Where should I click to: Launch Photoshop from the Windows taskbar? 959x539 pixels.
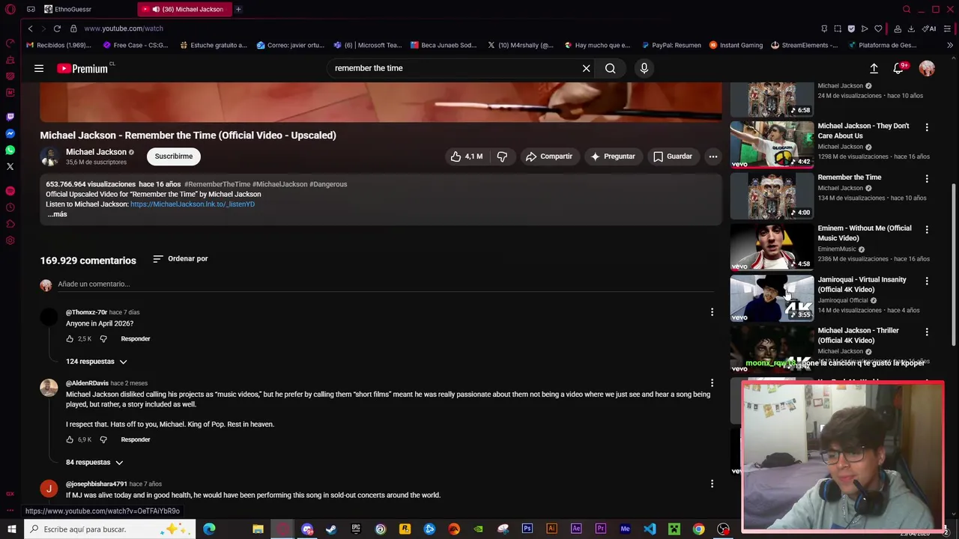527,529
